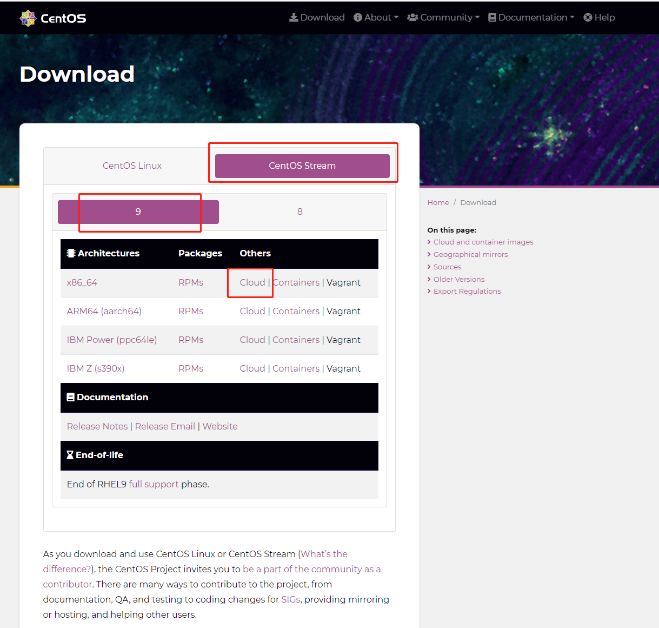Jump to the Sources section
659x628 pixels.
tap(447, 267)
